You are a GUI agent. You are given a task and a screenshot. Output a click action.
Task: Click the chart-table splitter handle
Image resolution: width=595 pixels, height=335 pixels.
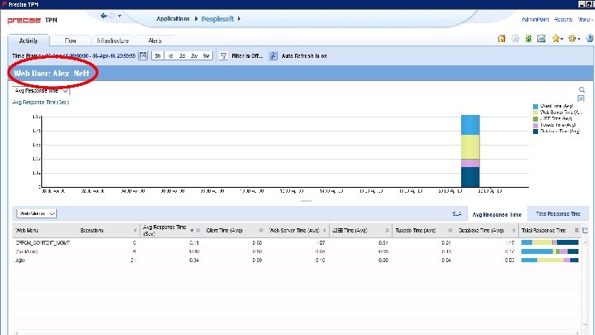coord(306,201)
